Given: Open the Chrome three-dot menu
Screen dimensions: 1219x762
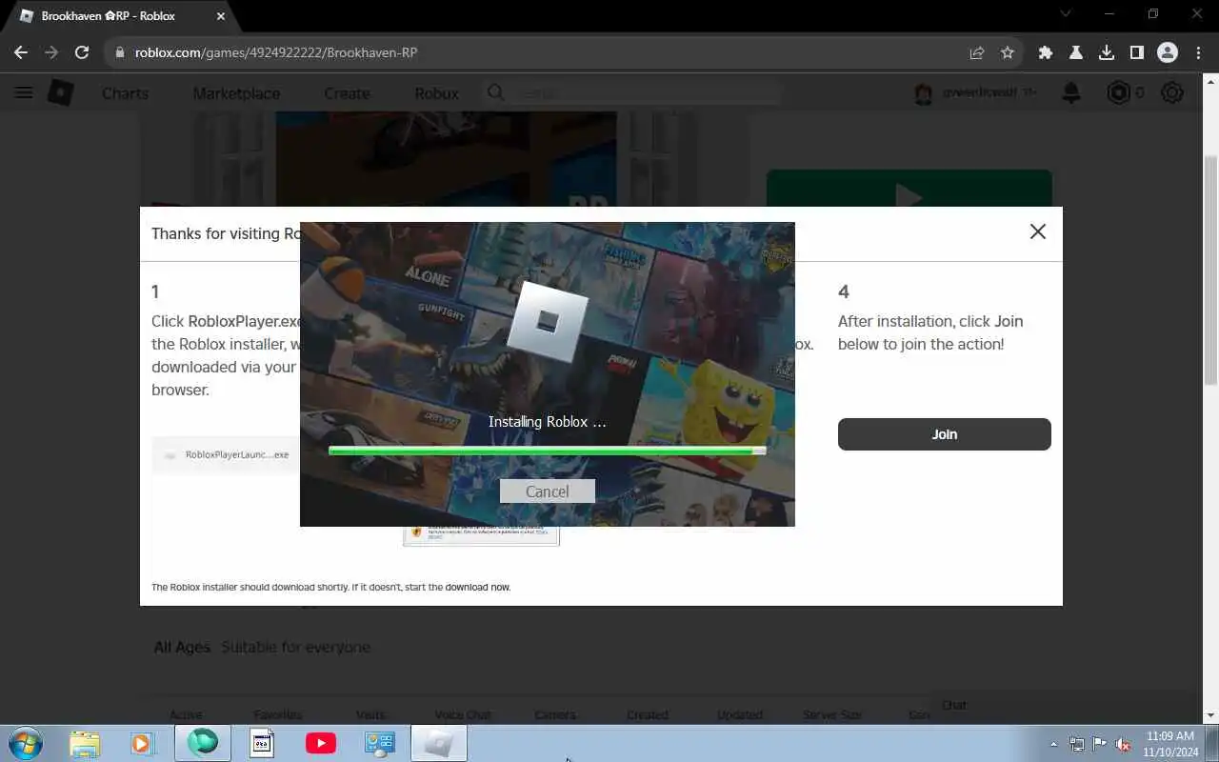Looking at the screenshot, I should (1198, 52).
